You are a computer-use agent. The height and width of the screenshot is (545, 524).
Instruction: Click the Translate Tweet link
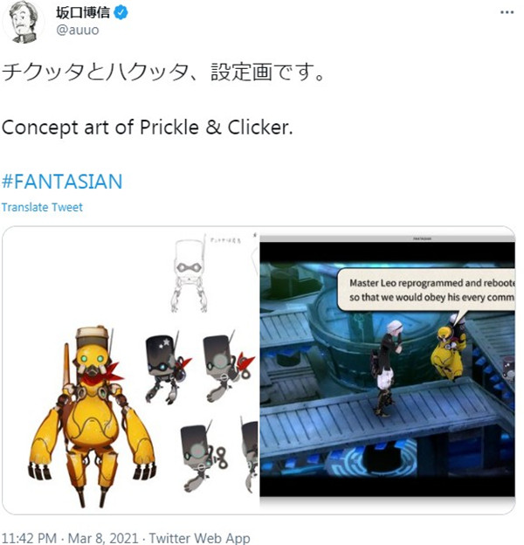coord(42,207)
